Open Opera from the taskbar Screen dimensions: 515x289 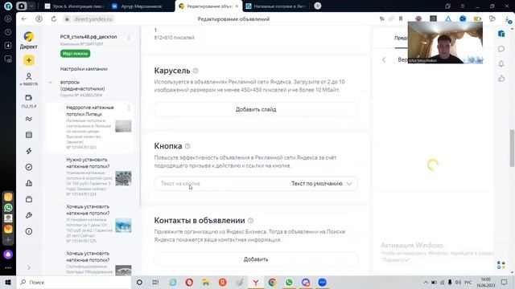189,282
